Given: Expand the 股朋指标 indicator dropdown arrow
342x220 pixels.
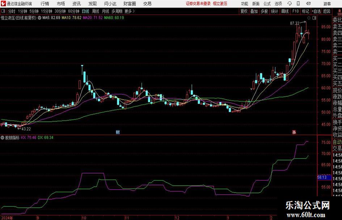Looking at the screenshot, I should [3, 138].
